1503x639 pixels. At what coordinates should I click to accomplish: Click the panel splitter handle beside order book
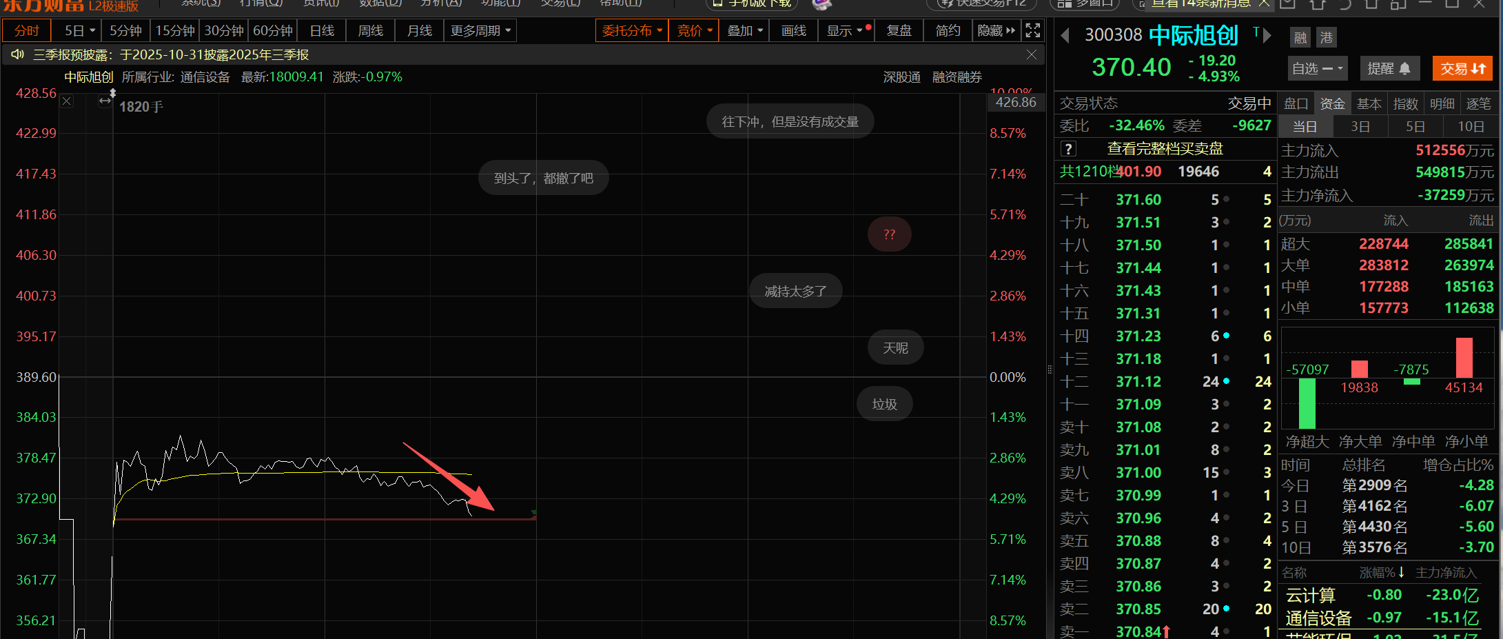(1050, 369)
